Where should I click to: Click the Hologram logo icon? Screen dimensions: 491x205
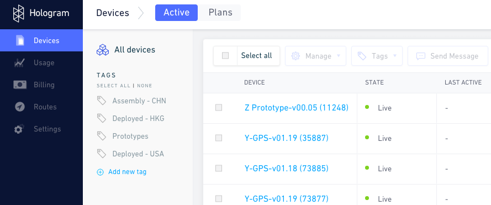[18, 13]
